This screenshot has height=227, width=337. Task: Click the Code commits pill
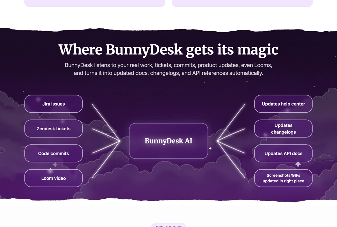point(54,153)
